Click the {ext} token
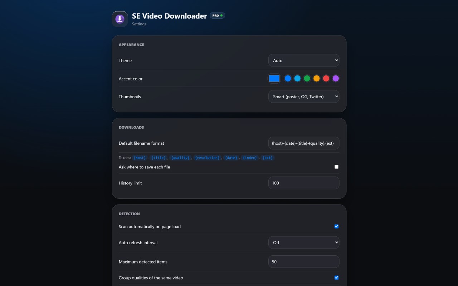The height and width of the screenshot is (286, 458). click(268, 158)
